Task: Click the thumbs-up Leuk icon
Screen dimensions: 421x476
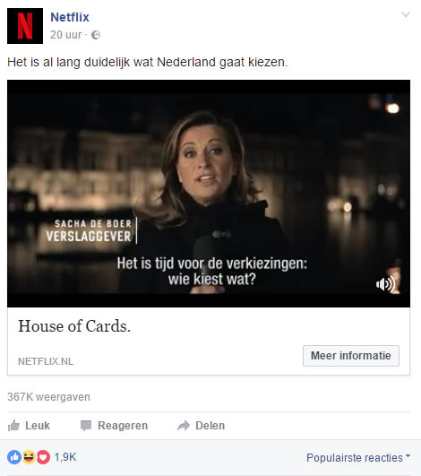Action: coord(13,426)
